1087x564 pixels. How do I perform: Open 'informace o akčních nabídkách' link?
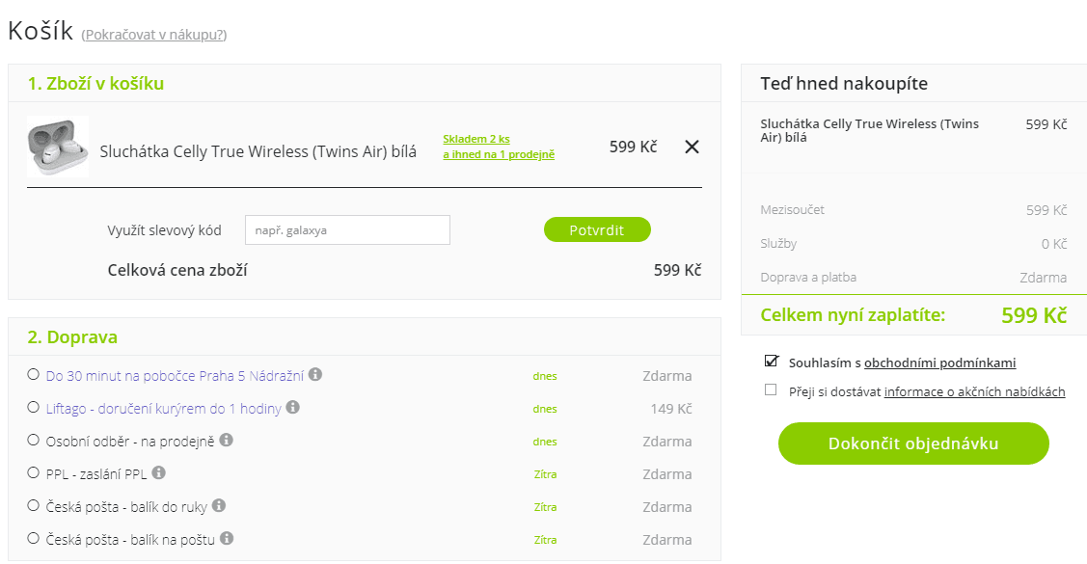(975, 391)
